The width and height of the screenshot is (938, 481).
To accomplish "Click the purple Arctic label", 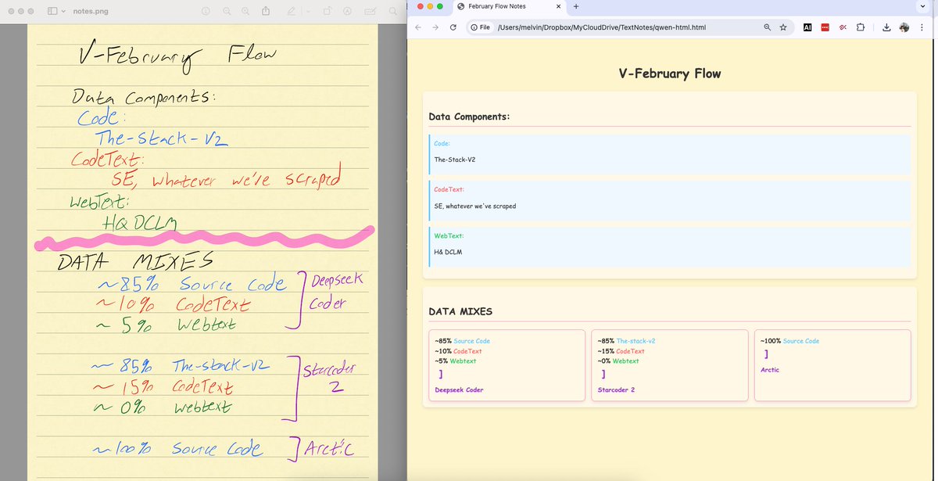I will [x=769, y=370].
